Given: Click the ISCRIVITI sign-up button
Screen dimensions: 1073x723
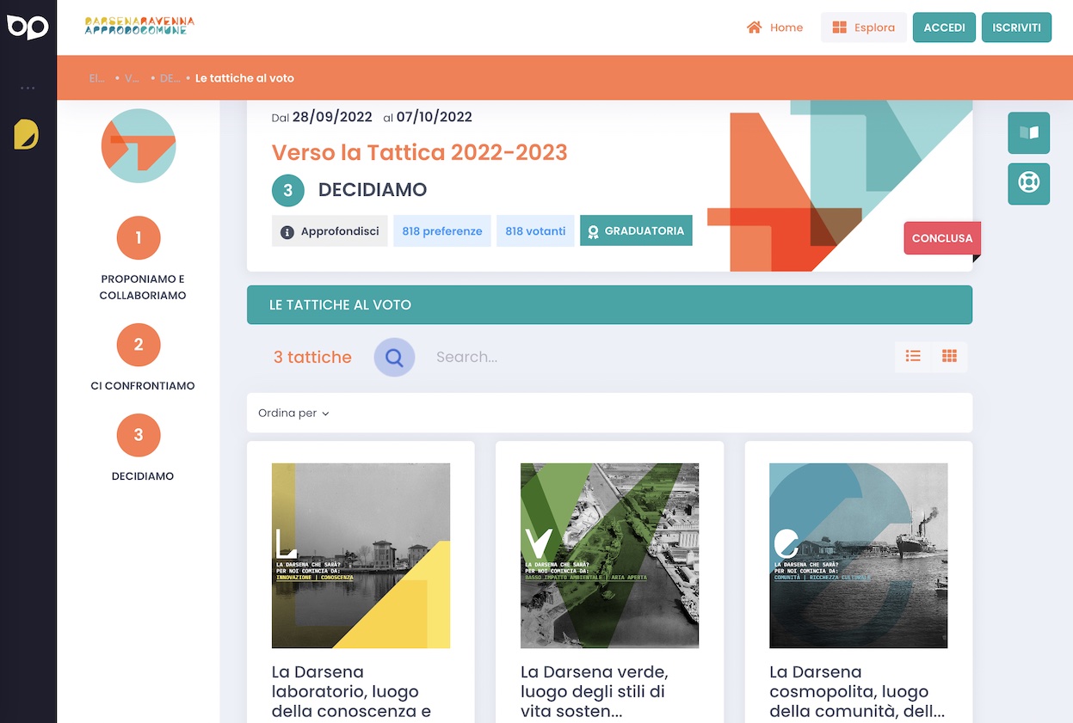Looking at the screenshot, I should [x=1016, y=28].
